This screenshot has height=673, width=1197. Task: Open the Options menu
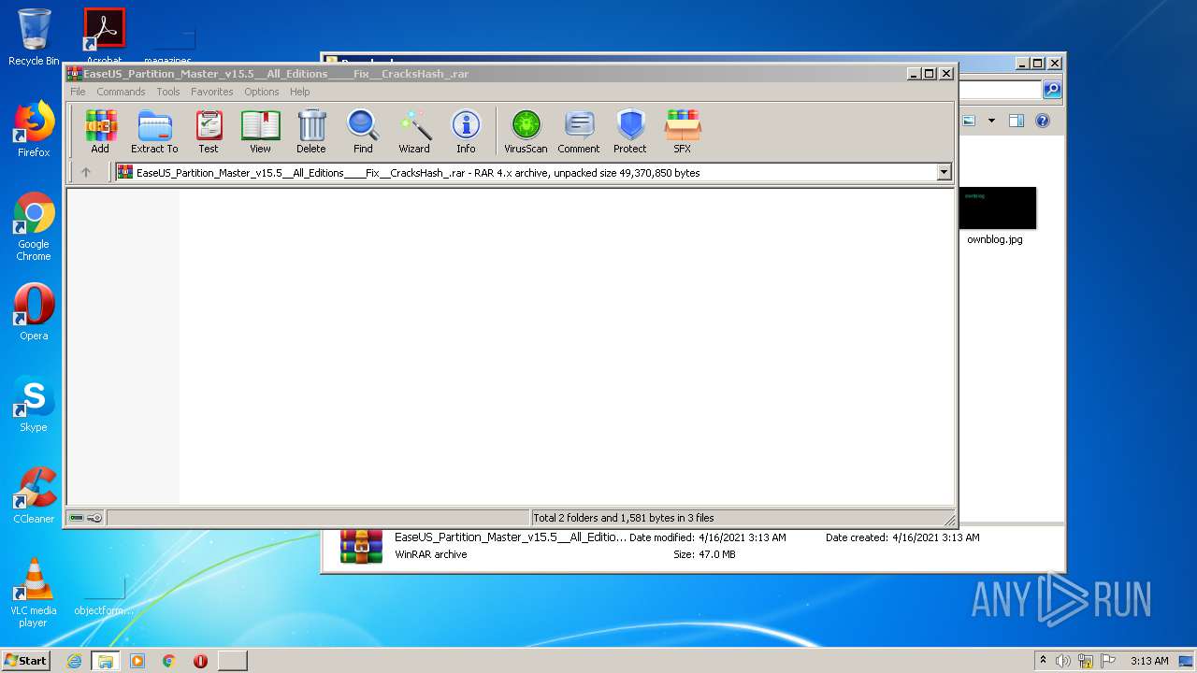(262, 92)
